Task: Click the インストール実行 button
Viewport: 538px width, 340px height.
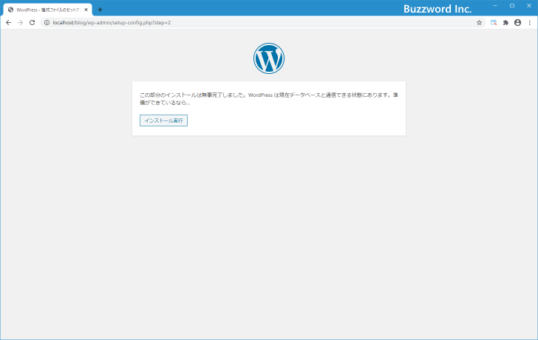Action: 163,120
